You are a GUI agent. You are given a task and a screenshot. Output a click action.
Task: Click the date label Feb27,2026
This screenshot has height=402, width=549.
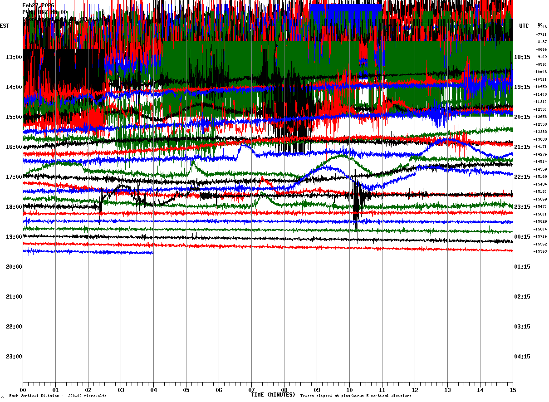click(x=39, y=5)
